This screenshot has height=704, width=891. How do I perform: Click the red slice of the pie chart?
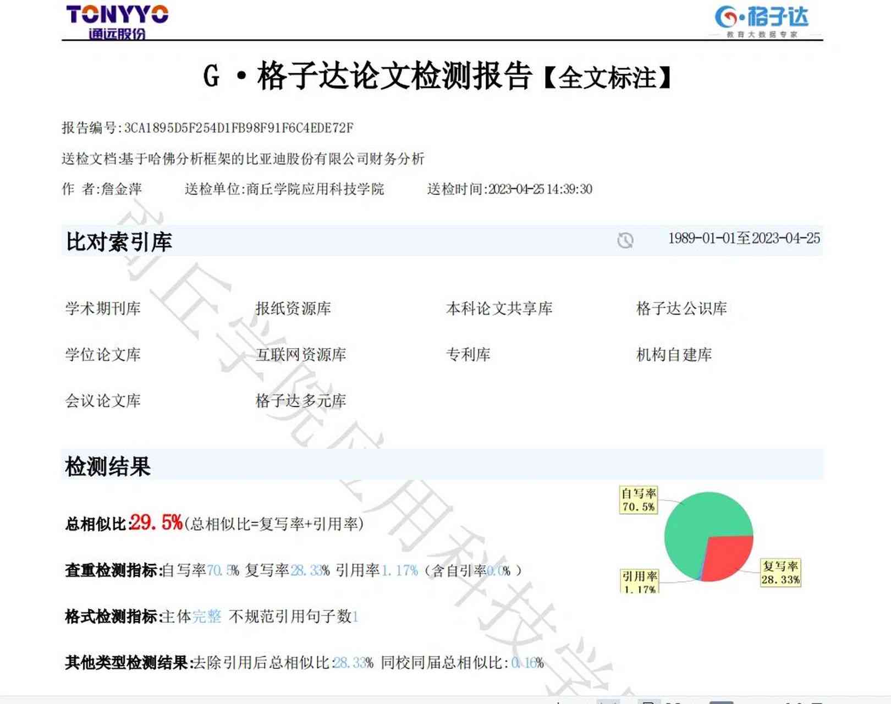728,557
